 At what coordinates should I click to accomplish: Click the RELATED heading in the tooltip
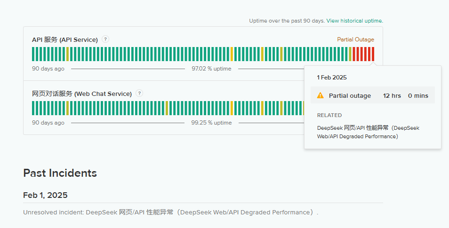[x=329, y=115]
